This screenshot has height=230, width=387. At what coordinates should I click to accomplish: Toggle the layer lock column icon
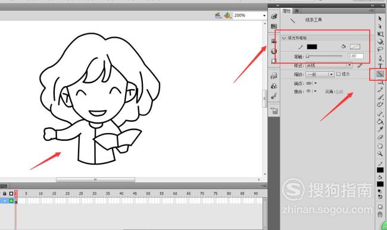(4, 194)
